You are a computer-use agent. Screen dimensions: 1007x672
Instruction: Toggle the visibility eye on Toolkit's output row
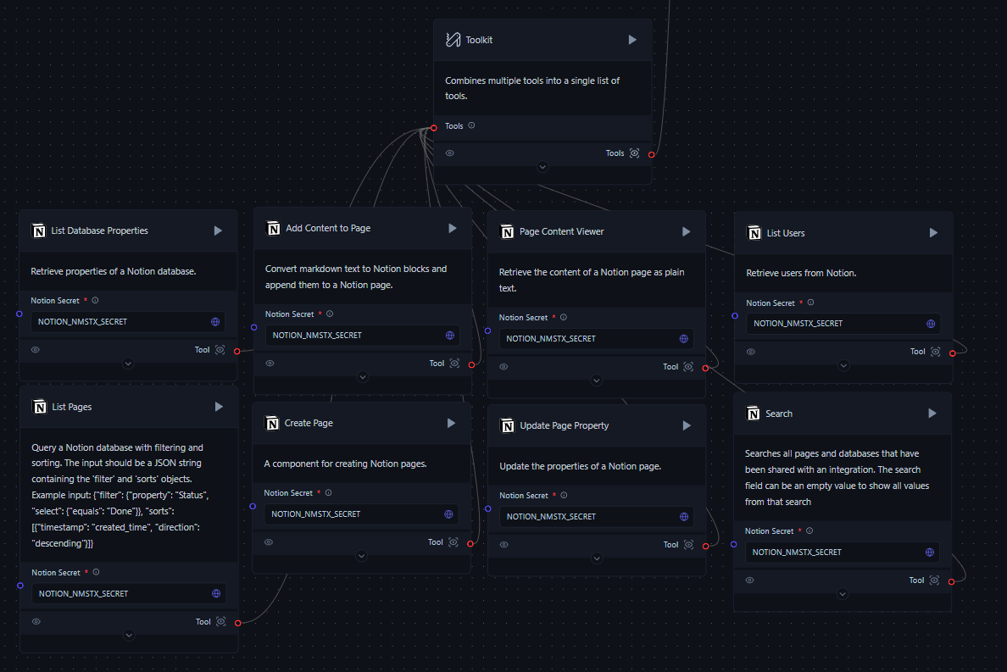[x=450, y=153]
